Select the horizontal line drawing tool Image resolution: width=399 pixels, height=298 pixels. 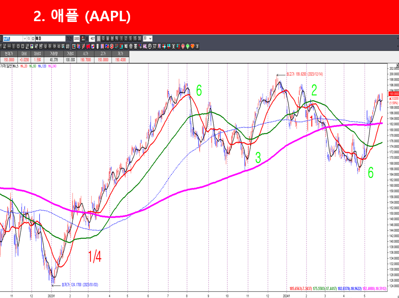(x=8, y=47)
